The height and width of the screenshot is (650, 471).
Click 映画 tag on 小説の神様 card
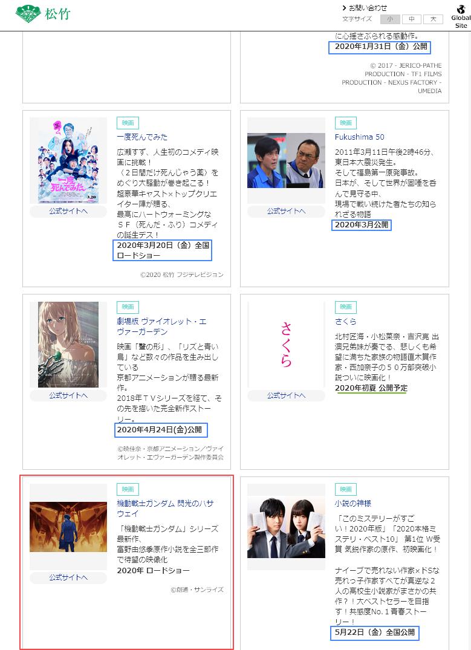[346, 489]
